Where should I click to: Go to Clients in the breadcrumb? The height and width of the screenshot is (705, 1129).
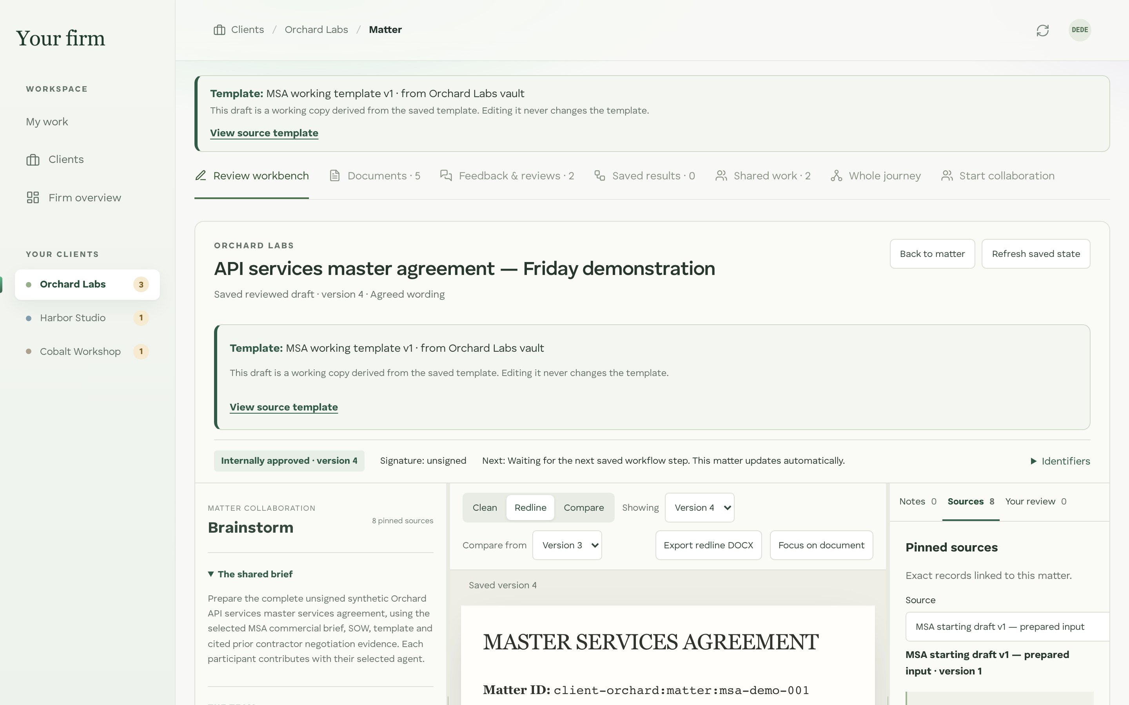click(247, 30)
